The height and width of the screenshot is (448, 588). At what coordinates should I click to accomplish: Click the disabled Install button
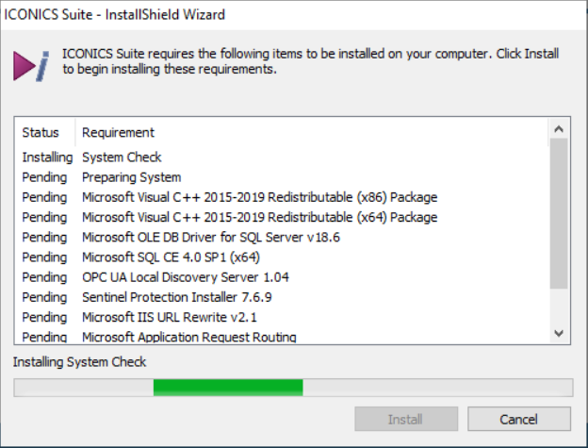click(x=406, y=419)
